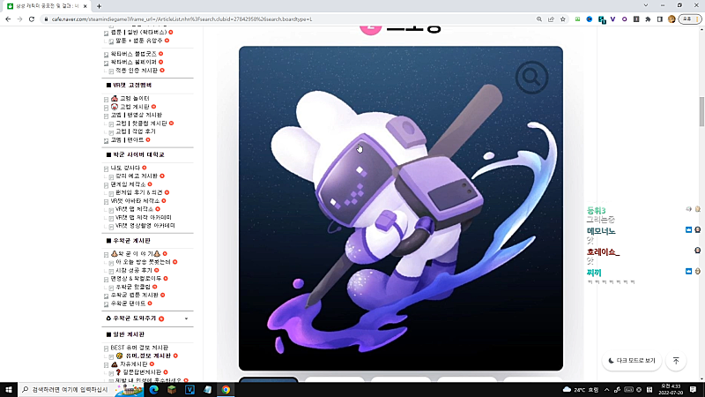Click the large astronaut rabbit artwork image
Viewport: 705px width, 397px height.
[401, 208]
